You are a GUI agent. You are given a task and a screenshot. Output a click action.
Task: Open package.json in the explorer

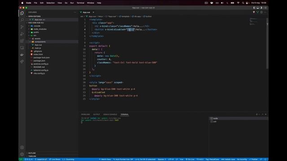[x=39, y=61]
